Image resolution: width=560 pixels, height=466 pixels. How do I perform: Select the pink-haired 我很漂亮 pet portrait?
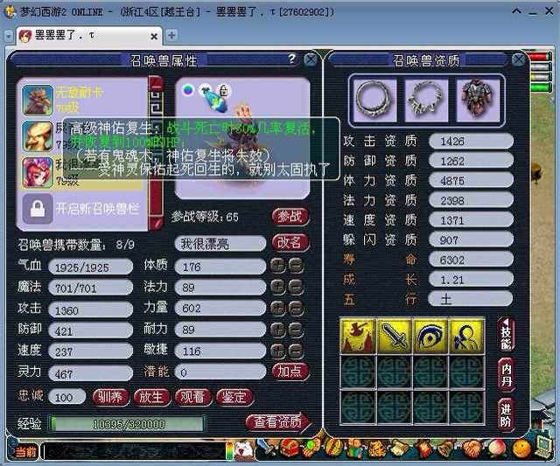pos(38,173)
